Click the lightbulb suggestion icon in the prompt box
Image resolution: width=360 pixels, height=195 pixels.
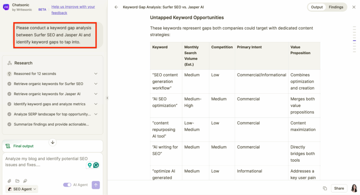[x=90, y=165]
